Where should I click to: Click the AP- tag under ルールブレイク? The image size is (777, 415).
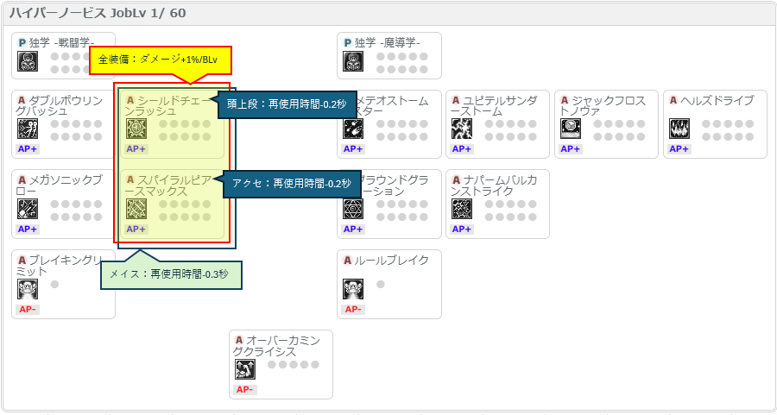[353, 310]
